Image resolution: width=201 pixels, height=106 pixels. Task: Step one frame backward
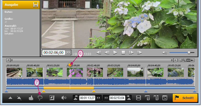[x=107, y=53]
